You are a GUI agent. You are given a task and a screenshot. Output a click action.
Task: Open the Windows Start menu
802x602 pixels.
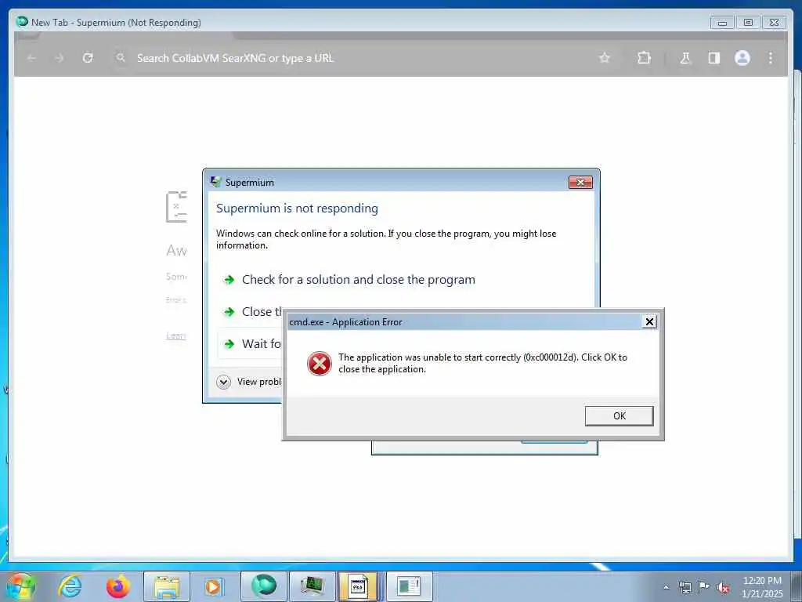click(20, 586)
